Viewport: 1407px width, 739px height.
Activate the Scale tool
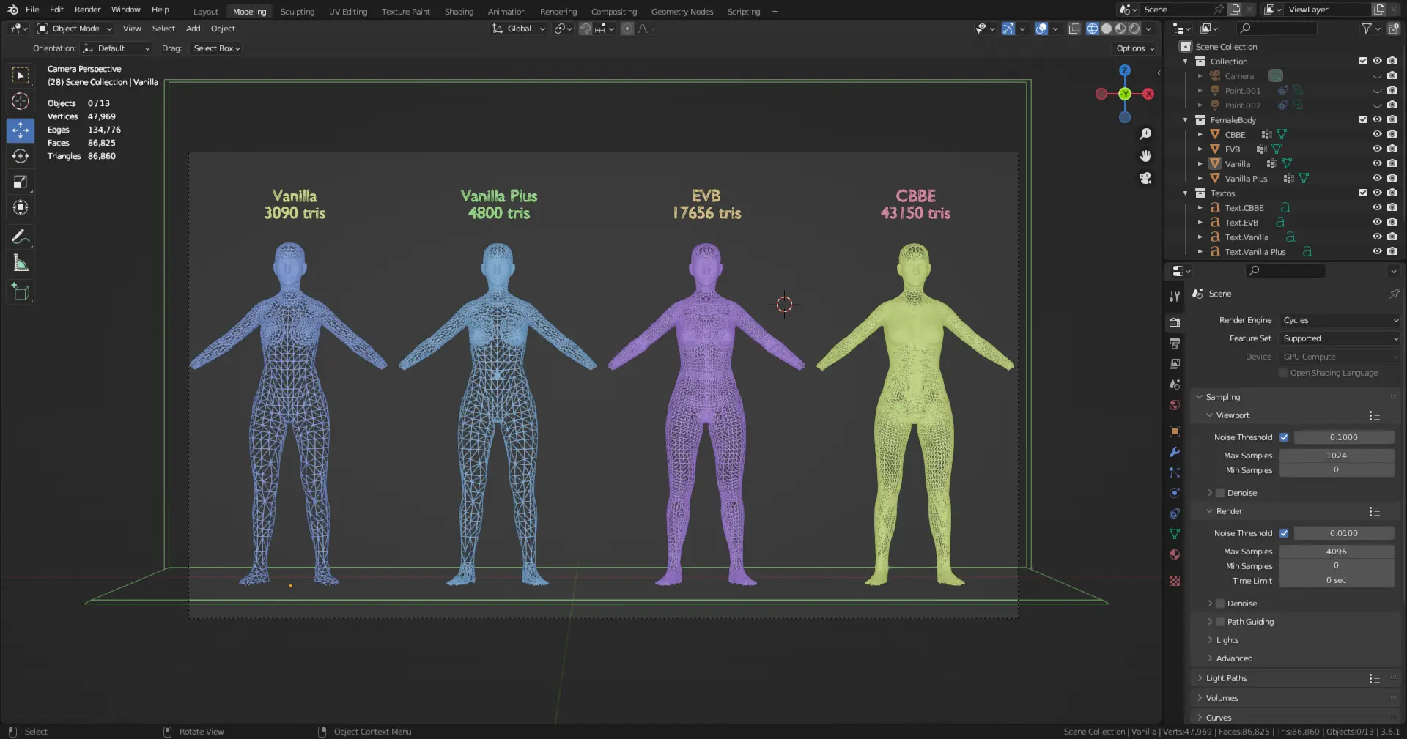(21, 182)
